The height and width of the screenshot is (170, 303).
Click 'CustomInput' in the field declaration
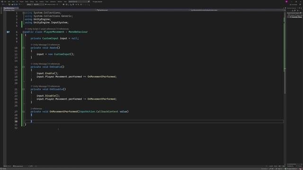pos(50,38)
